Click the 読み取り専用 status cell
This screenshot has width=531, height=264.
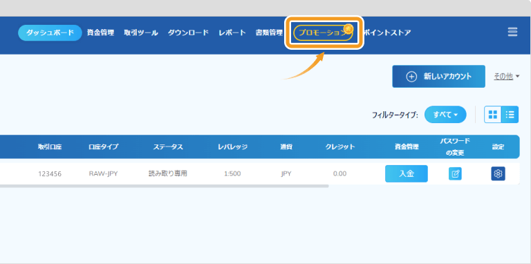168,173
